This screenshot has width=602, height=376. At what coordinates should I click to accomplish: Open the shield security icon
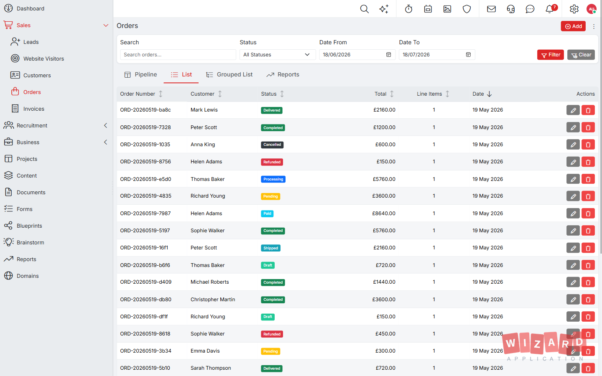point(467,9)
